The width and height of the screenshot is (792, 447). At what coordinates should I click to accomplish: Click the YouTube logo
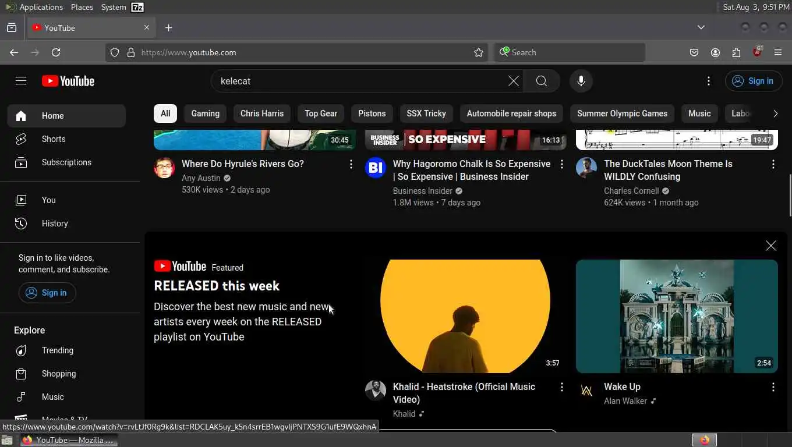[68, 81]
